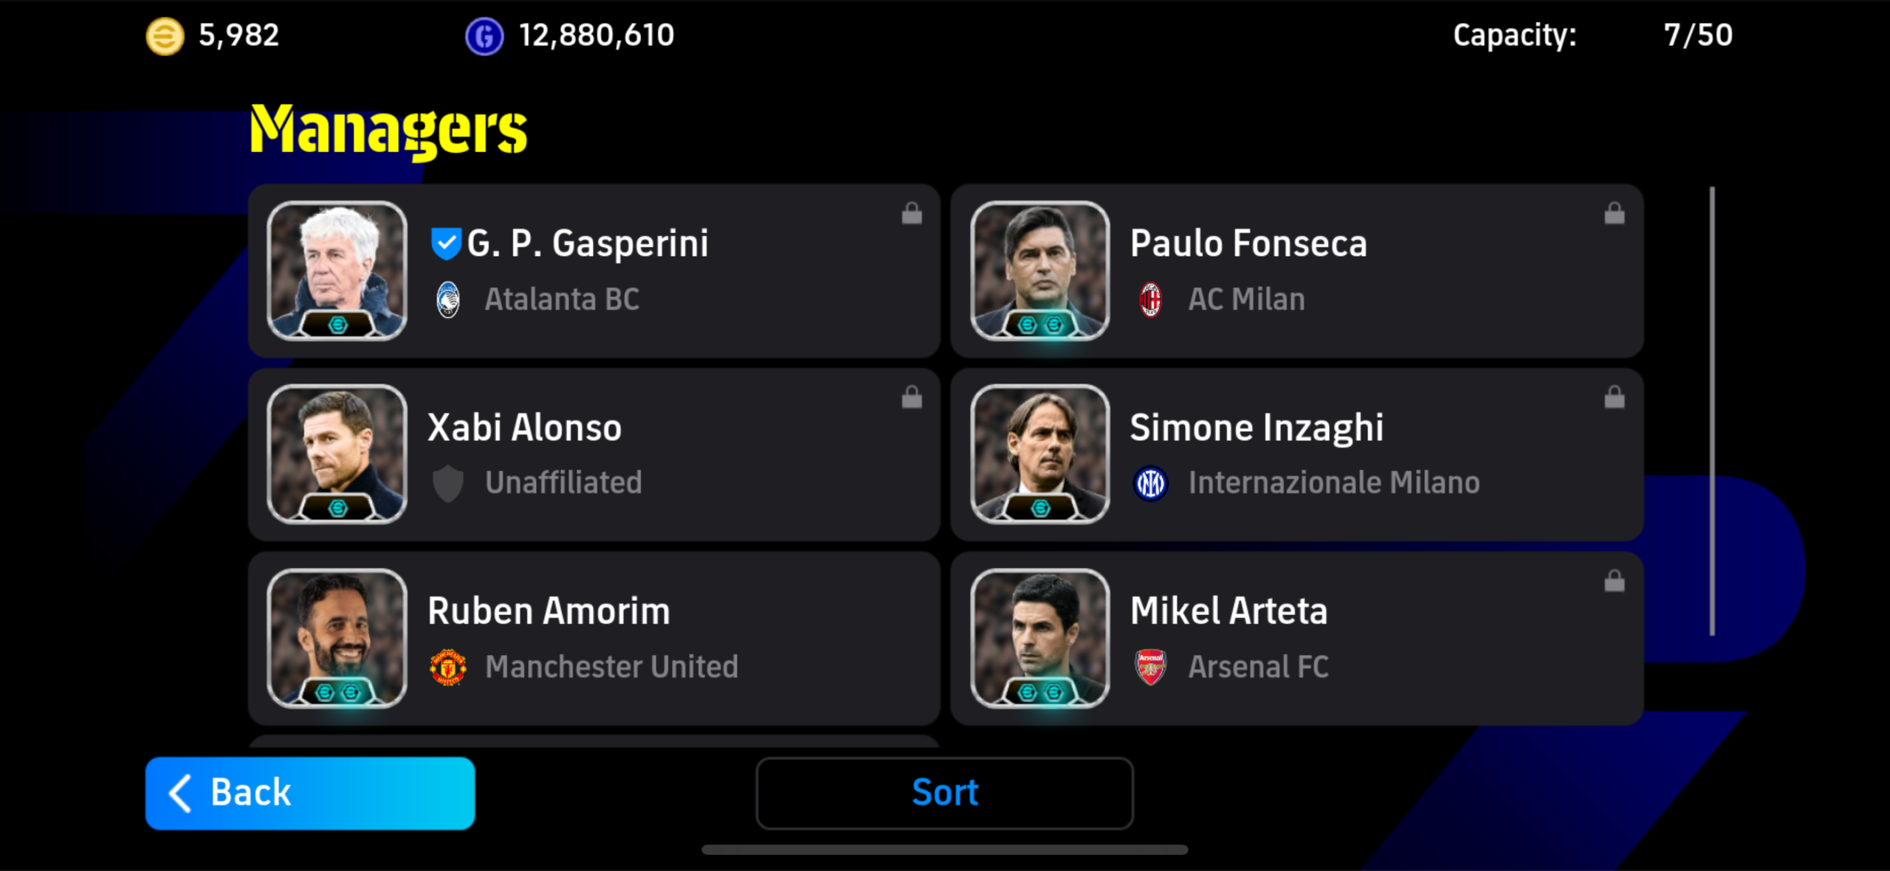The width and height of the screenshot is (1890, 871).
Task: Click the Unaffiliated grey shield icon
Action: click(448, 483)
